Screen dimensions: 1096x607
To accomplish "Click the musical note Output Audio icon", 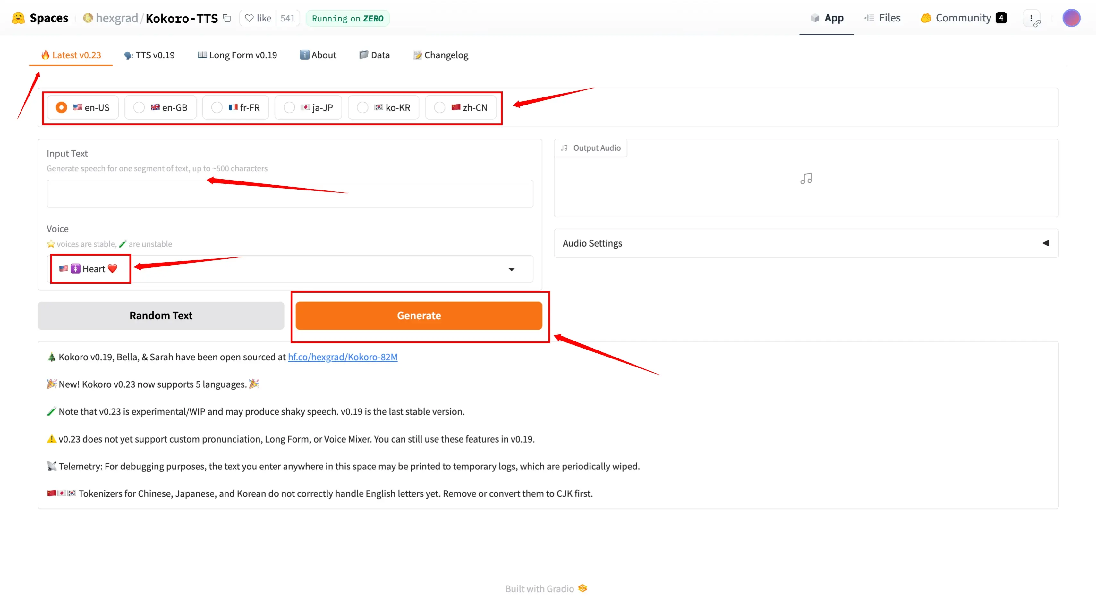I will (807, 179).
